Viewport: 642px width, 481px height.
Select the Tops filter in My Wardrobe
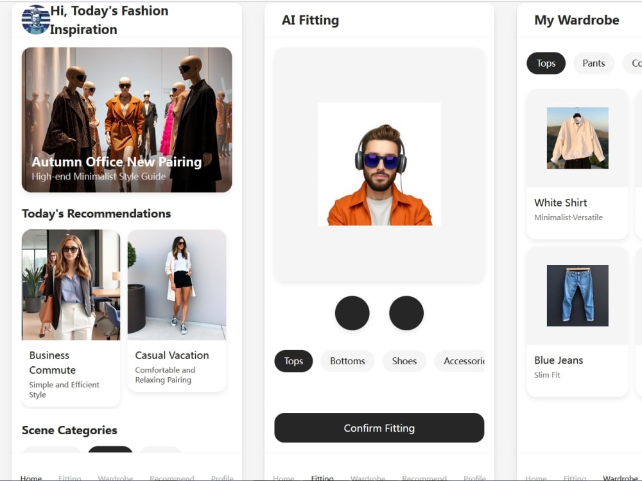click(546, 63)
